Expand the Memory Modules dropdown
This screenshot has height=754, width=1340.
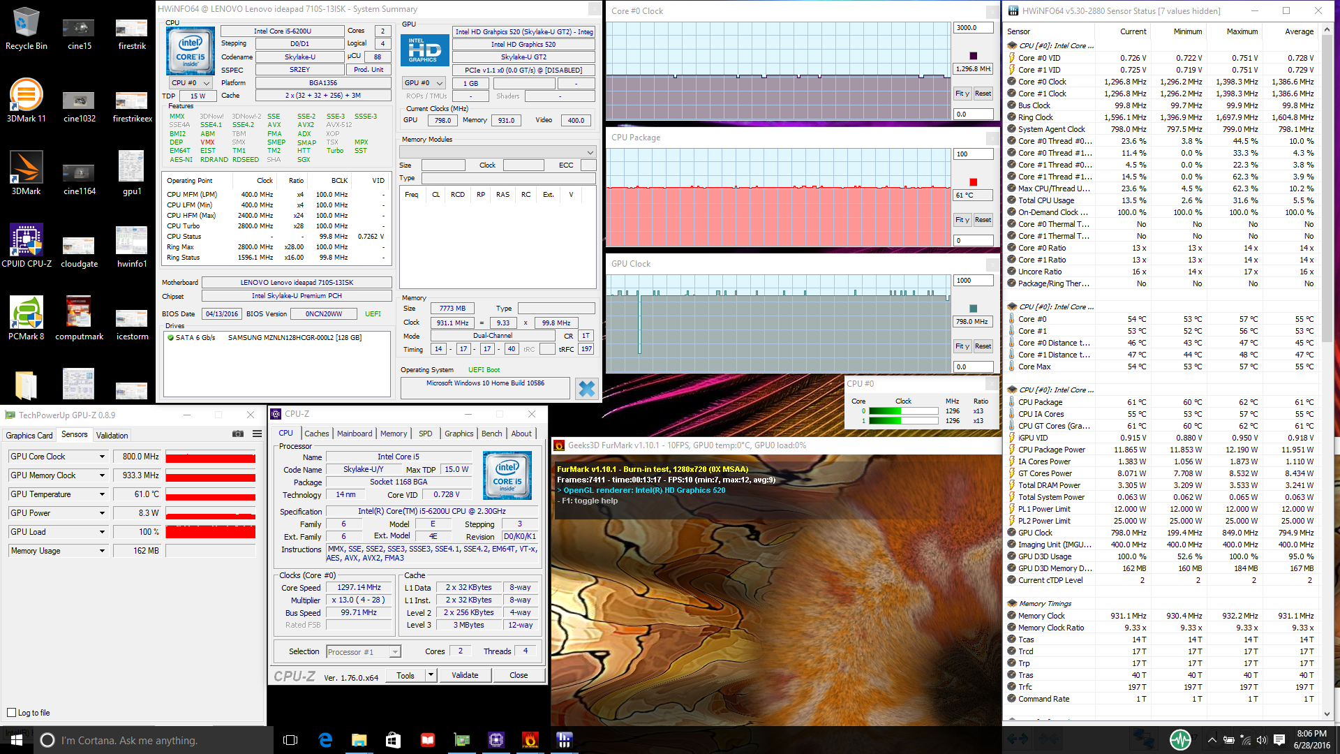pyautogui.click(x=498, y=152)
